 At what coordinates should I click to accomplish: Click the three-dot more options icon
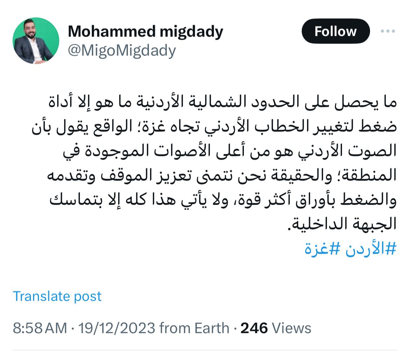388,31
